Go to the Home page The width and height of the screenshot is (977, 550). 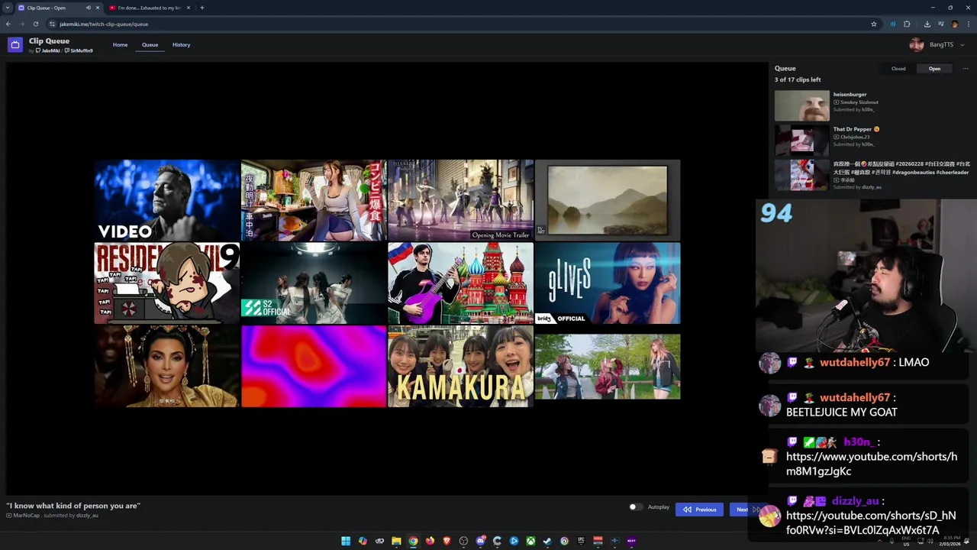pyautogui.click(x=120, y=44)
